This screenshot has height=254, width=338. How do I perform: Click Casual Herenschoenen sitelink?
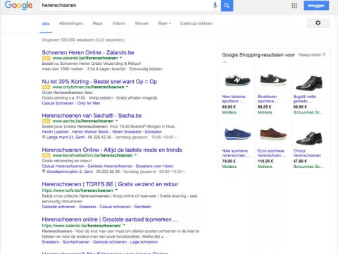point(63,166)
